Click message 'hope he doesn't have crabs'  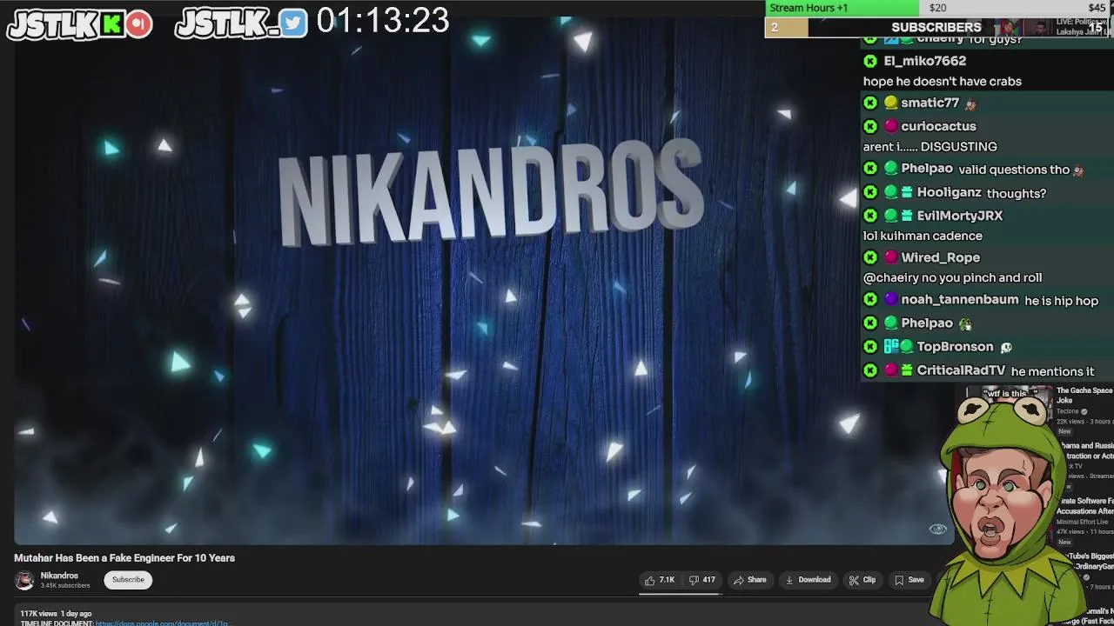pyautogui.click(x=942, y=81)
